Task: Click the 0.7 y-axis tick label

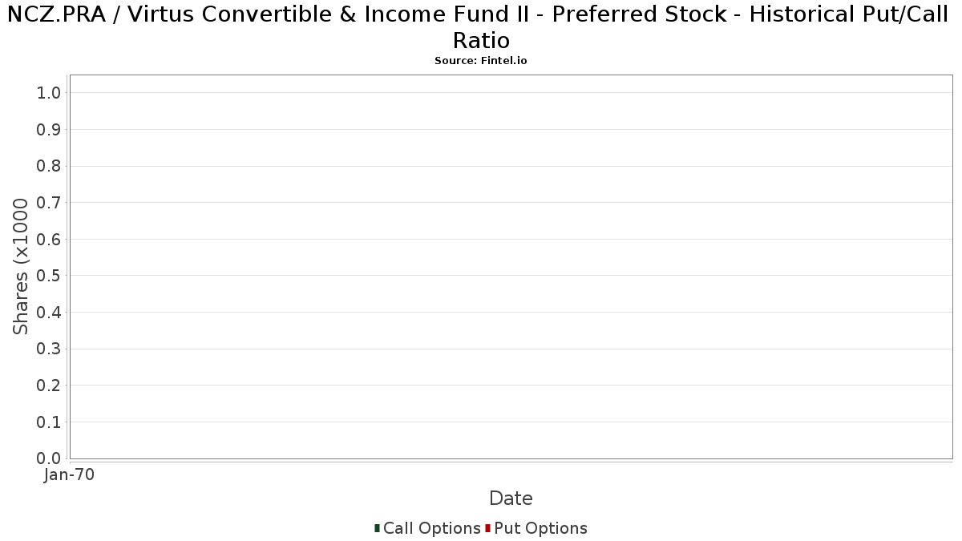Action: 49,203
